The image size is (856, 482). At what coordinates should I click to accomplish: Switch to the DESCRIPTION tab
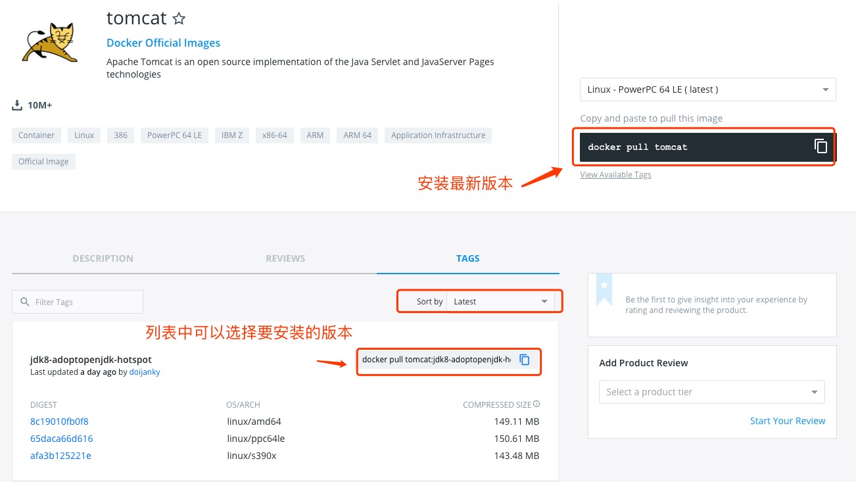(x=103, y=258)
